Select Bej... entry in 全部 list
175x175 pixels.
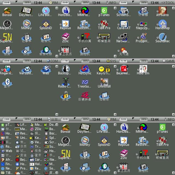click(21, 160)
